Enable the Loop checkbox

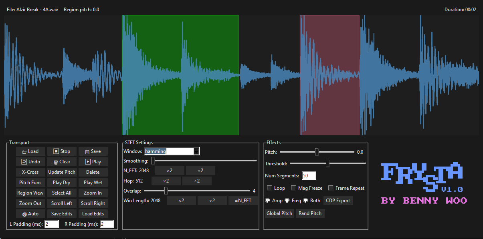[x=269, y=188]
